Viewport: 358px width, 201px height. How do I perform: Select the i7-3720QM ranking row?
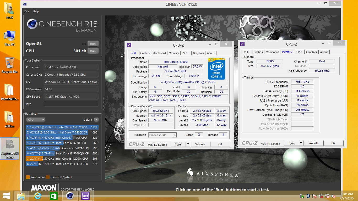(x=62, y=148)
